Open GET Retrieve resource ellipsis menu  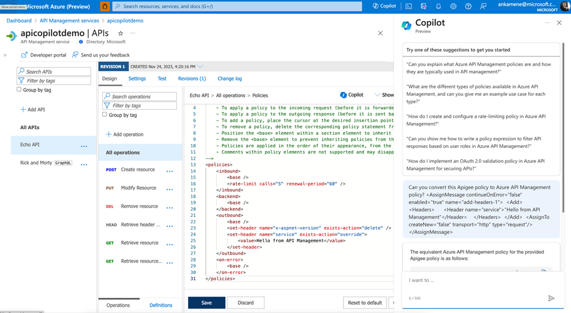(x=170, y=244)
